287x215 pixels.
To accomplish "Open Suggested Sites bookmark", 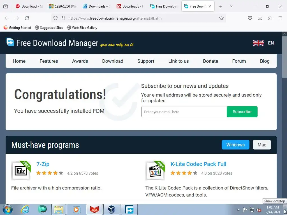I will (49, 28).
